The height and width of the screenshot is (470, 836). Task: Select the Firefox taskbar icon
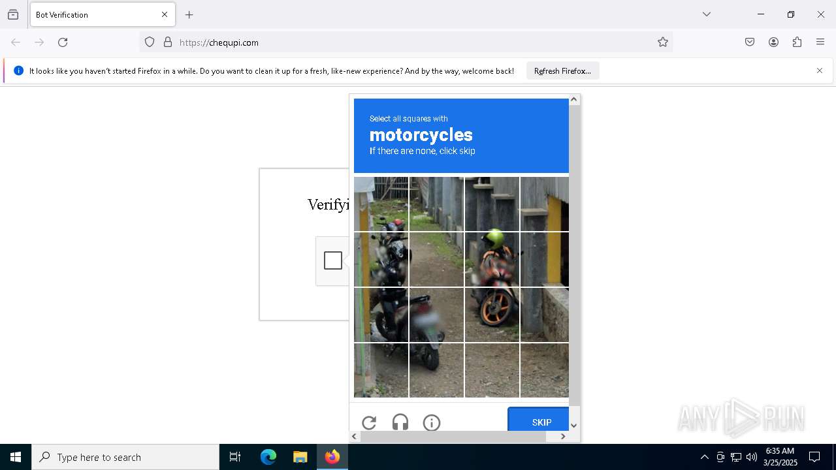point(332,457)
